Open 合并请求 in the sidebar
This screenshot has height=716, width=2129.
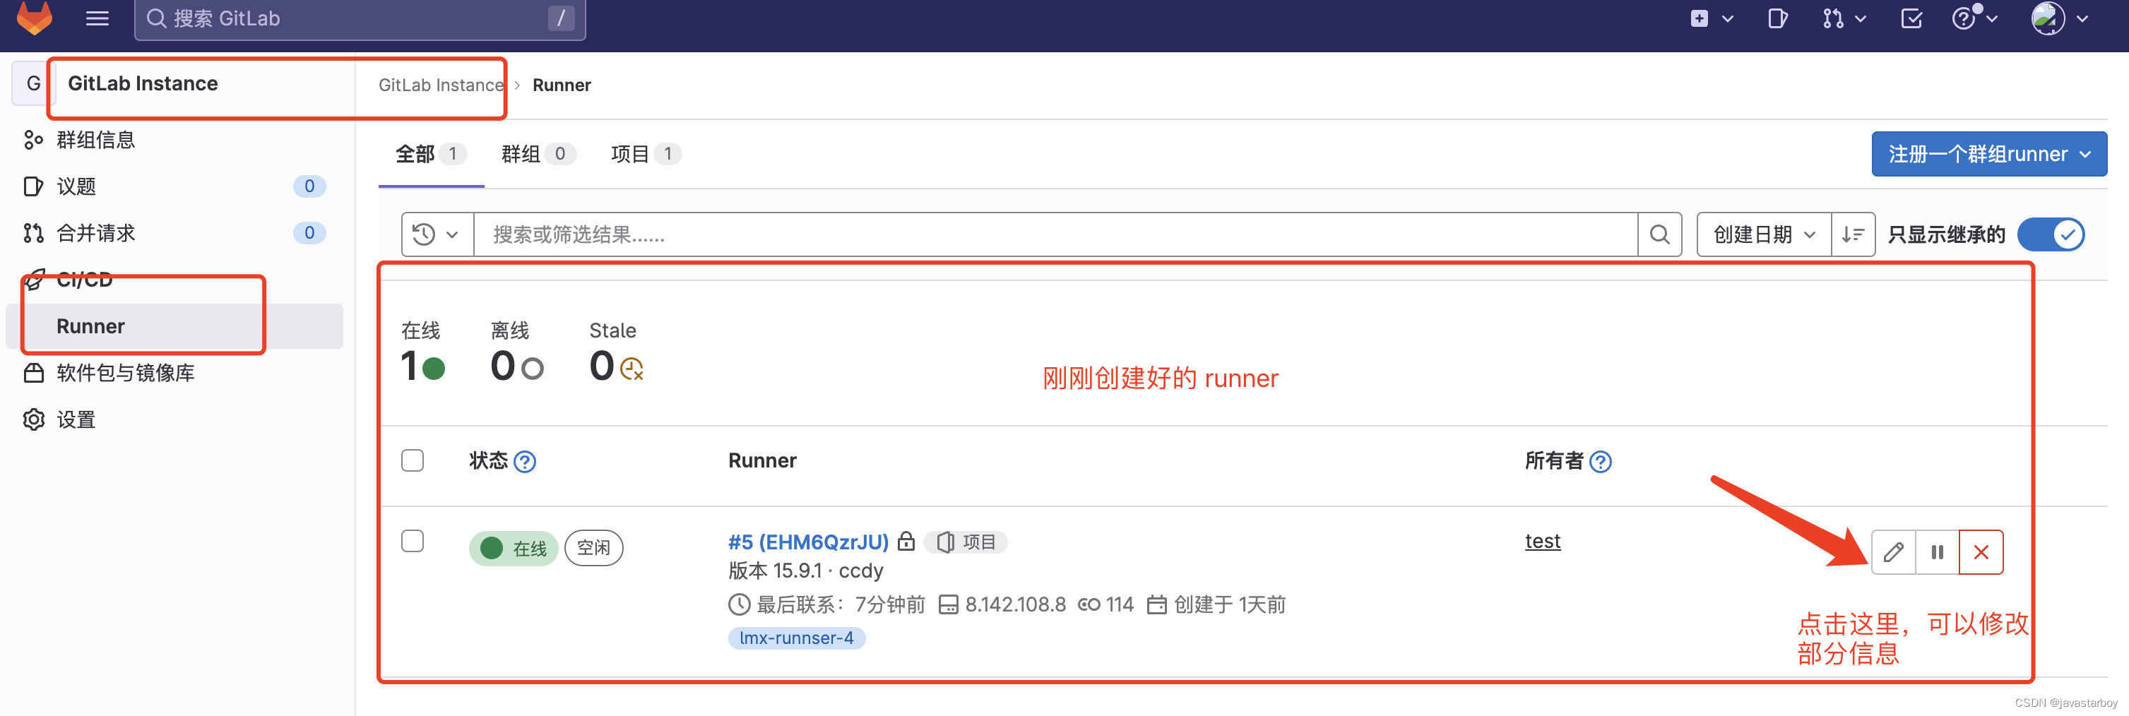[x=96, y=233]
